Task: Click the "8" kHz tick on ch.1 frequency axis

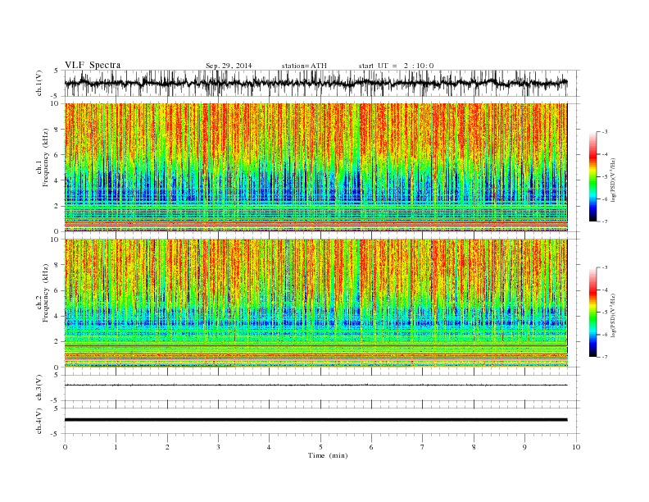Action: 57,130
